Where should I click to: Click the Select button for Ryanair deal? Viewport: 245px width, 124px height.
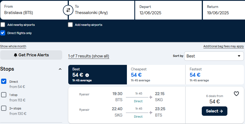(214, 111)
